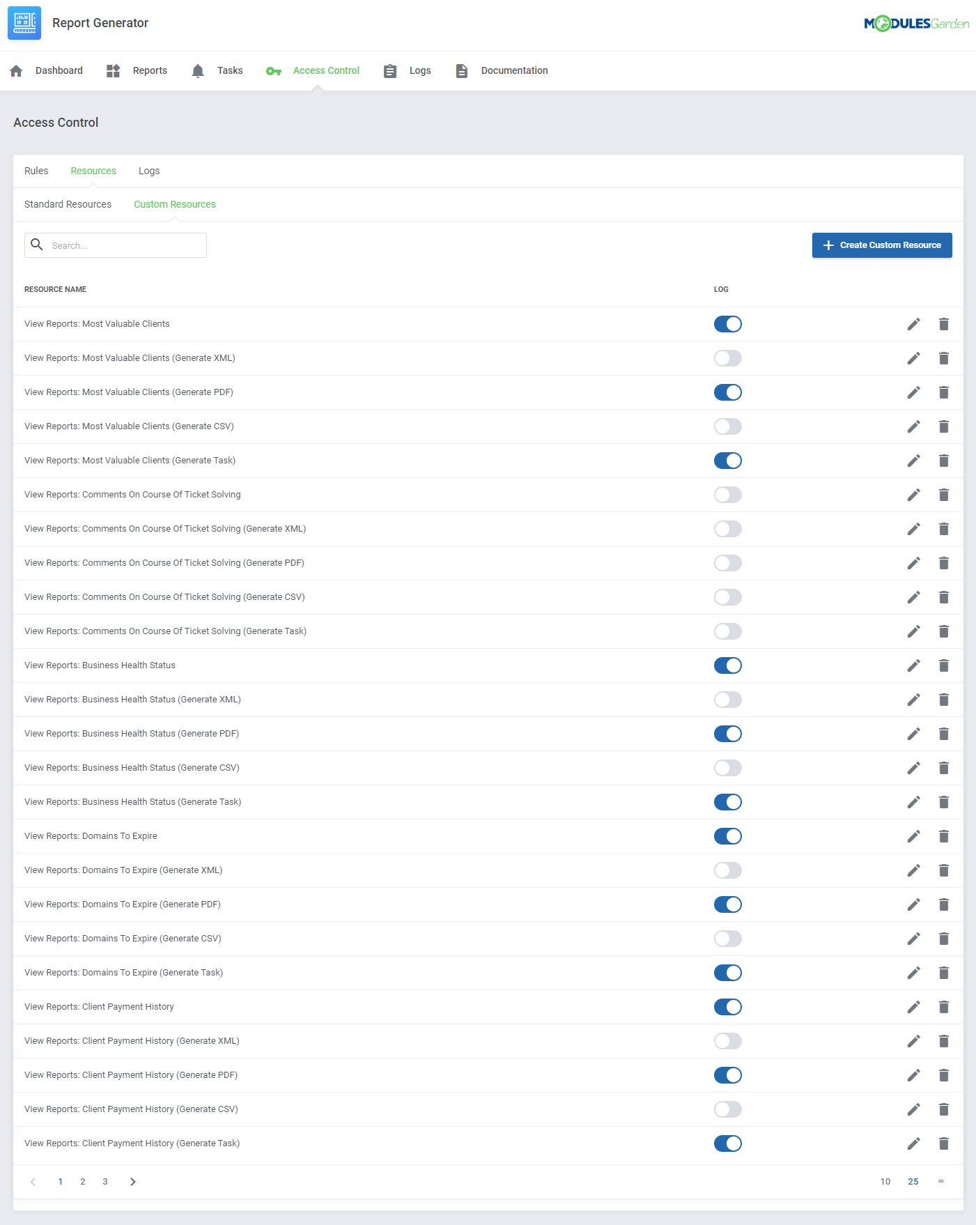Screen dimensions: 976x1225
Task: Click the search magnifier icon
Action: (37, 245)
